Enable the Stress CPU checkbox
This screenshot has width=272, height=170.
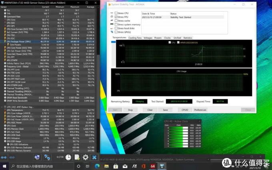116,13
